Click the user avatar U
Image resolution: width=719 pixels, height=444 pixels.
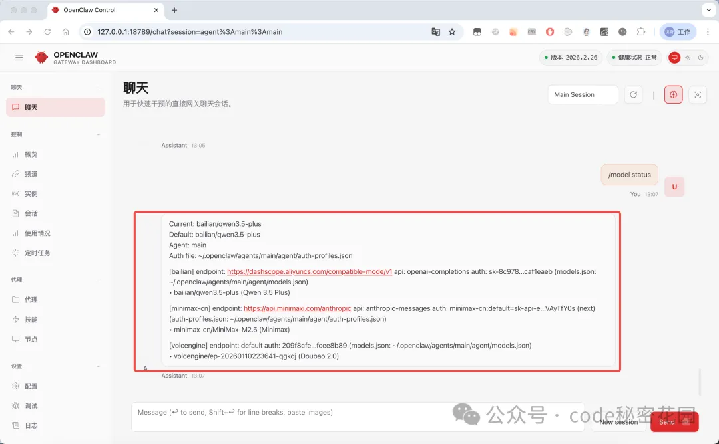click(x=674, y=187)
